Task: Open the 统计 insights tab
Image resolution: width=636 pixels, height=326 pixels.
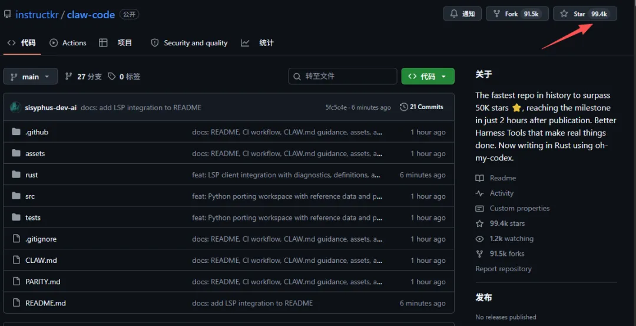Action: (x=258, y=43)
